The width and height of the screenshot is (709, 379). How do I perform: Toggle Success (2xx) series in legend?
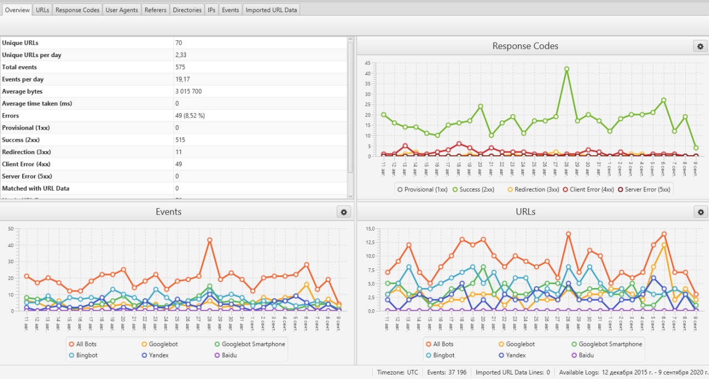point(475,189)
